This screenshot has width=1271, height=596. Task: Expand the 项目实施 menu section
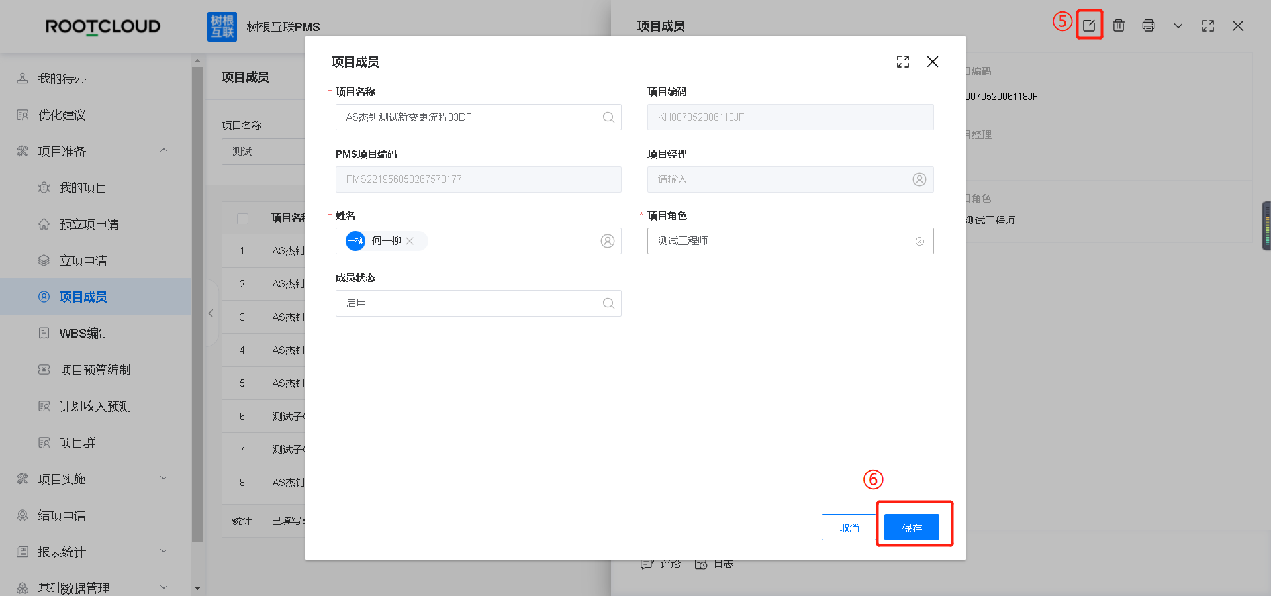pyautogui.click(x=164, y=479)
